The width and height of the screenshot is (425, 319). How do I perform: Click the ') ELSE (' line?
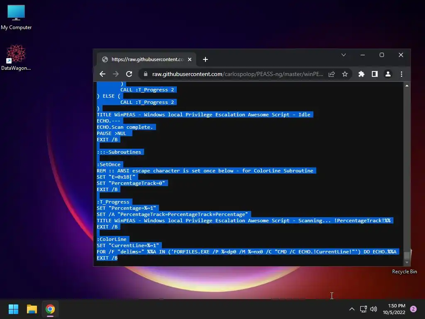tap(109, 96)
